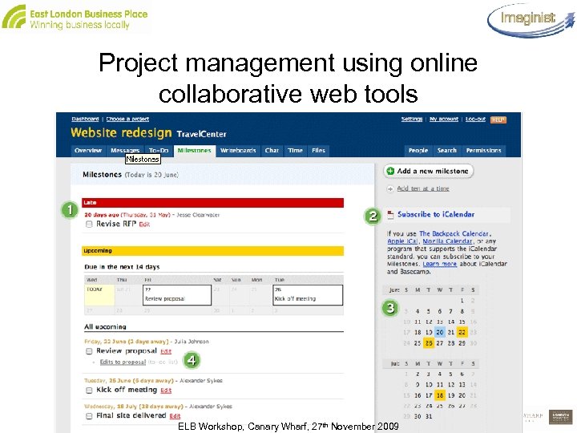Click the Log-out link
Viewport: 577px width, 433px height.
pos(475,119)
